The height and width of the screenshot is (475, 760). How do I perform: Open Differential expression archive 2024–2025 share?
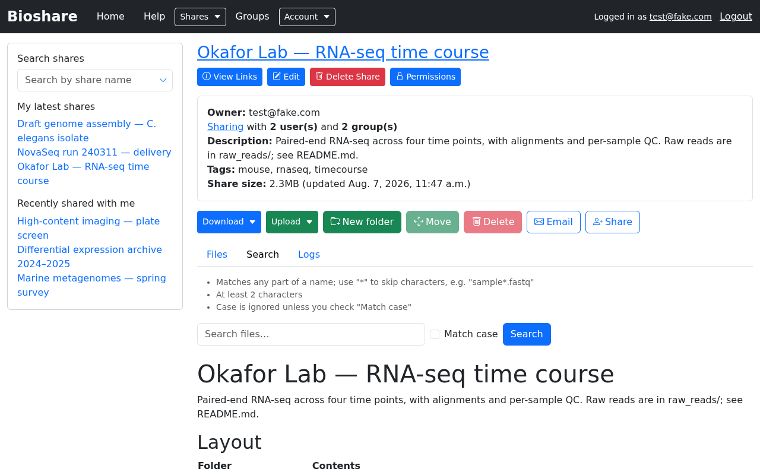click(x=90, y=257)
